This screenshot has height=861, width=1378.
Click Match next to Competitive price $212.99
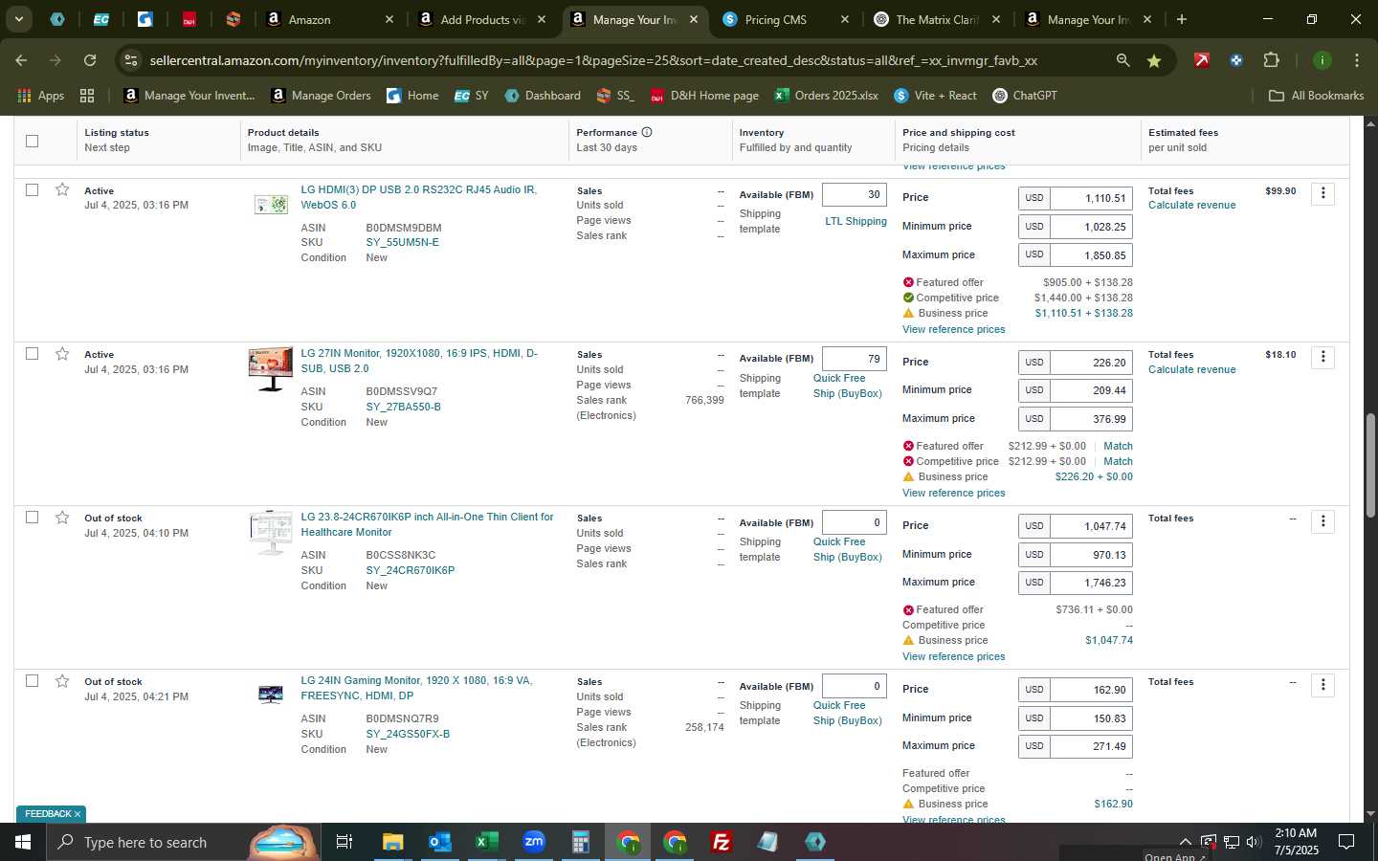tap(1118, 461)
